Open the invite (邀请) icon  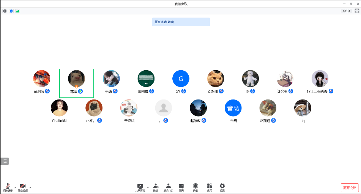tap(156, 186)
